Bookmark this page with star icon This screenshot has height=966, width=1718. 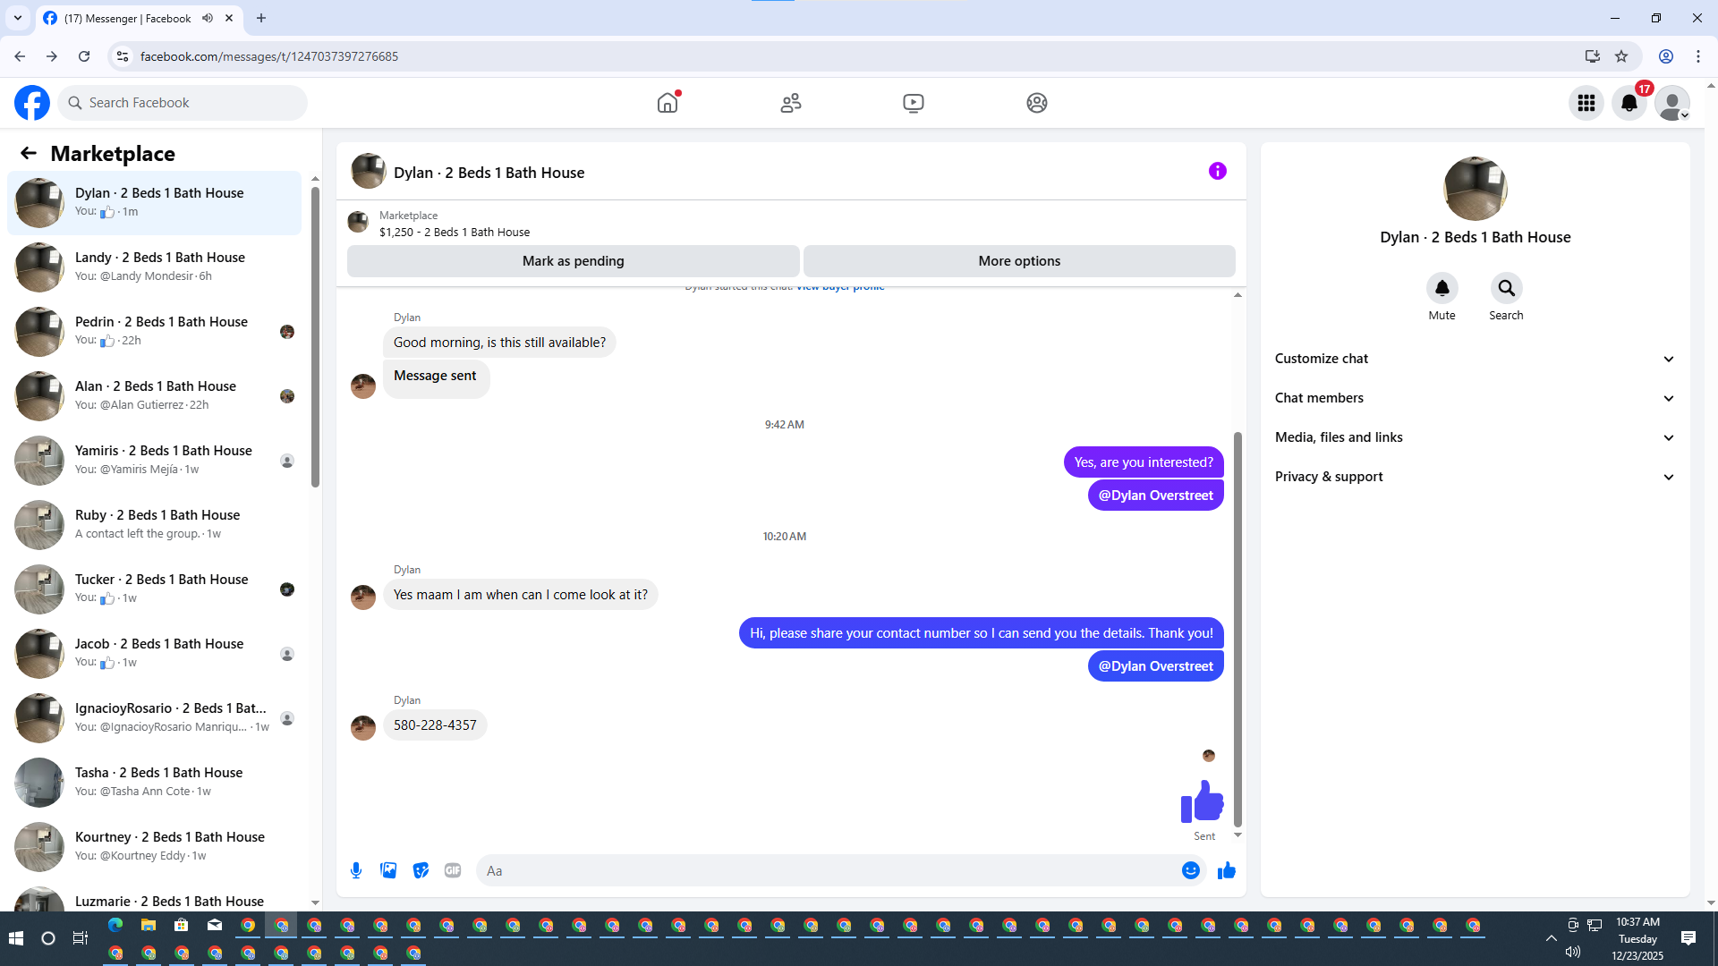[1621, 56]
